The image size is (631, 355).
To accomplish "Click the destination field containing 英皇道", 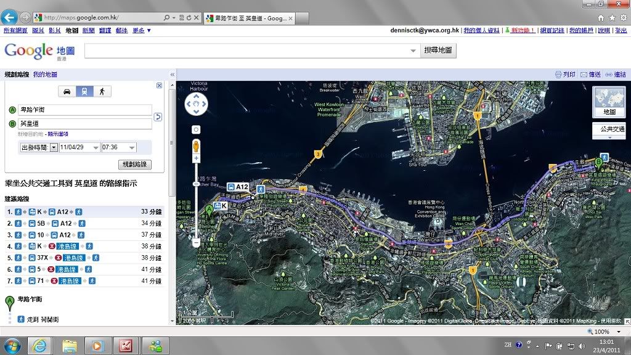I will tap(85, 123).
